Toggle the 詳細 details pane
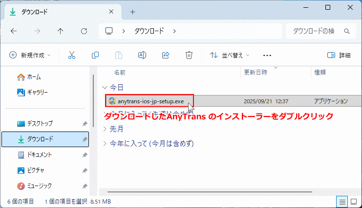 (339, 55)
